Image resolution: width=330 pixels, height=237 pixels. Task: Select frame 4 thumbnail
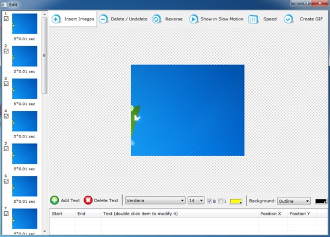click(x=25, y=121)
